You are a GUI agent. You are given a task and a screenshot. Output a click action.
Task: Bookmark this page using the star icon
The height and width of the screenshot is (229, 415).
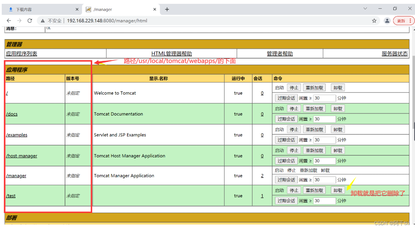374,21
